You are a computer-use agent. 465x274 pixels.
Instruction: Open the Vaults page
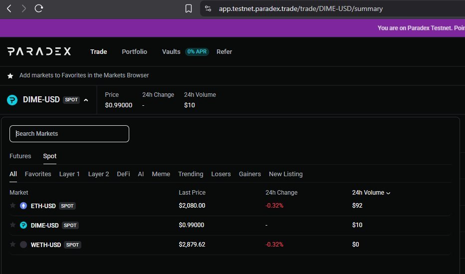171,51
